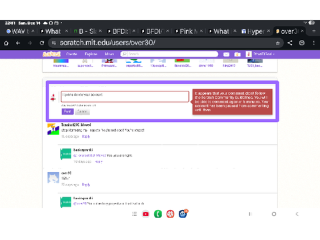Tap the browser home icon
The width and height of the screenshot is (320, 240).
coord(6,43)
